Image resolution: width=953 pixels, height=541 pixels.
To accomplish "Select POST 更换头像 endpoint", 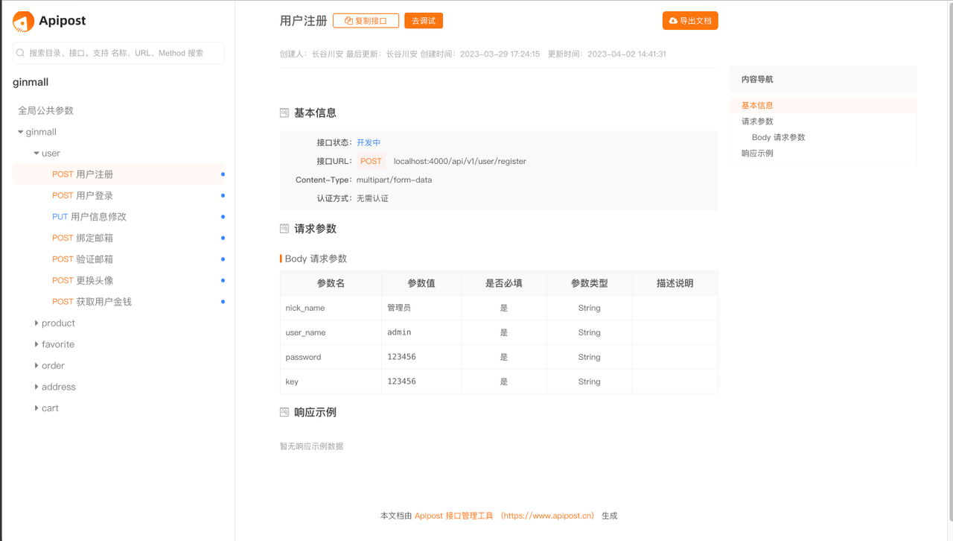I will (119, 280).
